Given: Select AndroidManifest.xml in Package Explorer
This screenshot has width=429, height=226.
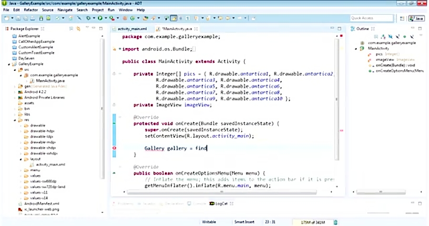Looking at the screenshot, I should point(41,204).
